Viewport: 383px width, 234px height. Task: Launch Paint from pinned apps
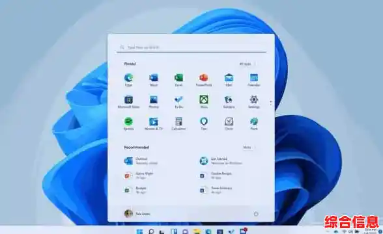(x=254, y=123)
